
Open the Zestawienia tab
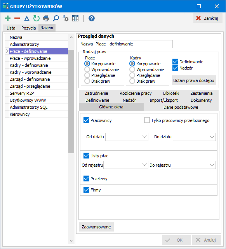click(x=202, y=93)
